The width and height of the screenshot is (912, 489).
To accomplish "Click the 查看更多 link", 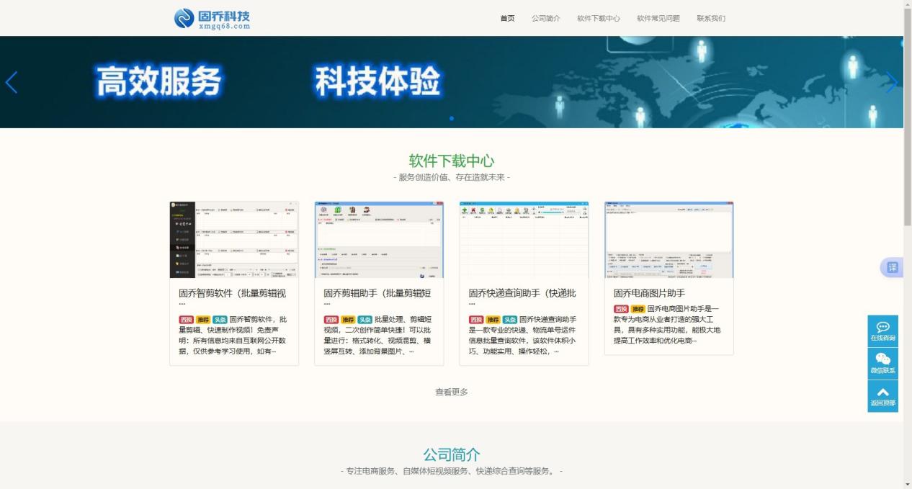I will pos(452,392).
